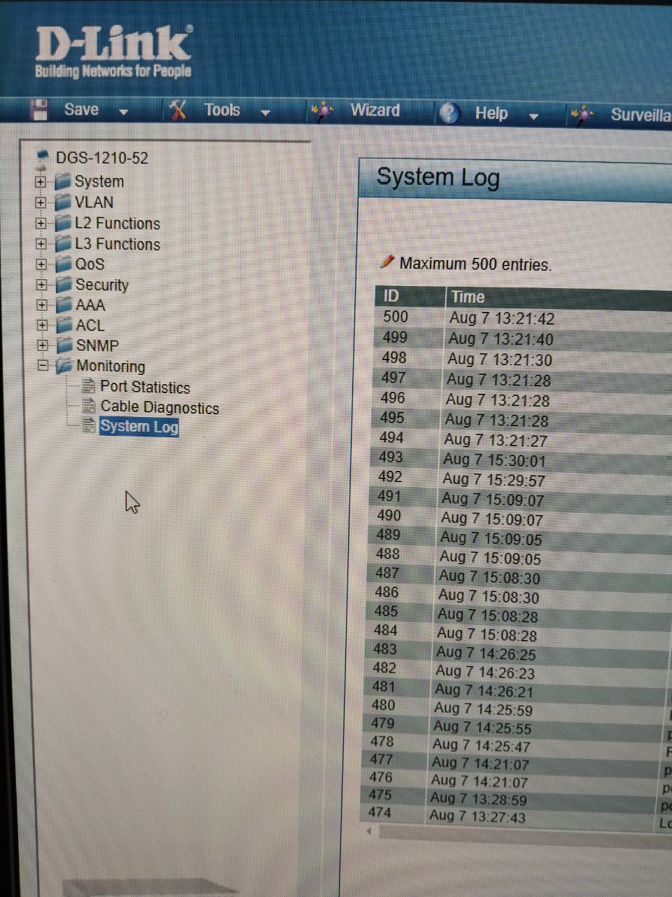Expand the System tree node

[41, 182]
